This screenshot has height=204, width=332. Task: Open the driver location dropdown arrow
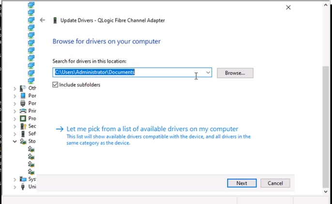(x=208, y=73)
